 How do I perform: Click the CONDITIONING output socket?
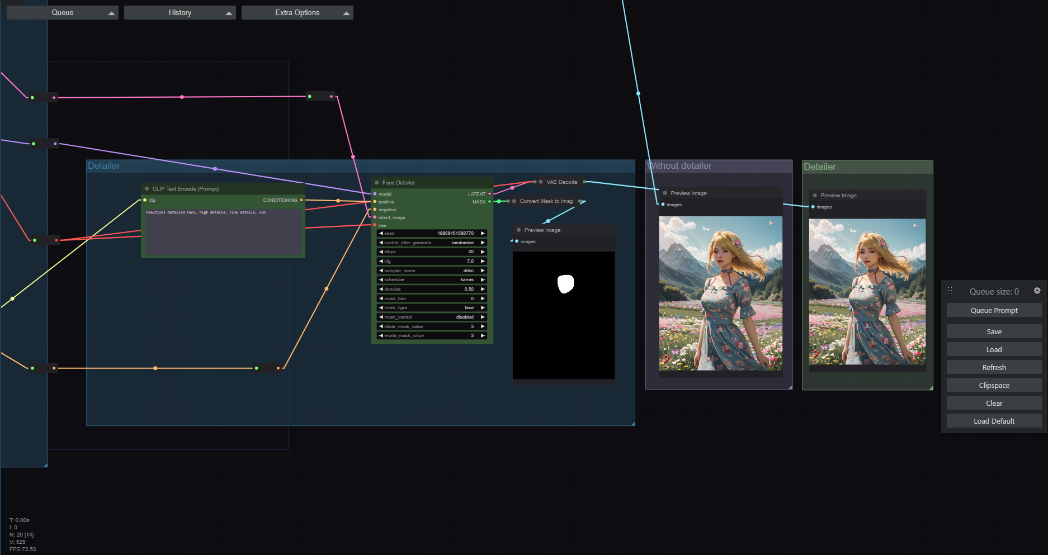point(301,200)
